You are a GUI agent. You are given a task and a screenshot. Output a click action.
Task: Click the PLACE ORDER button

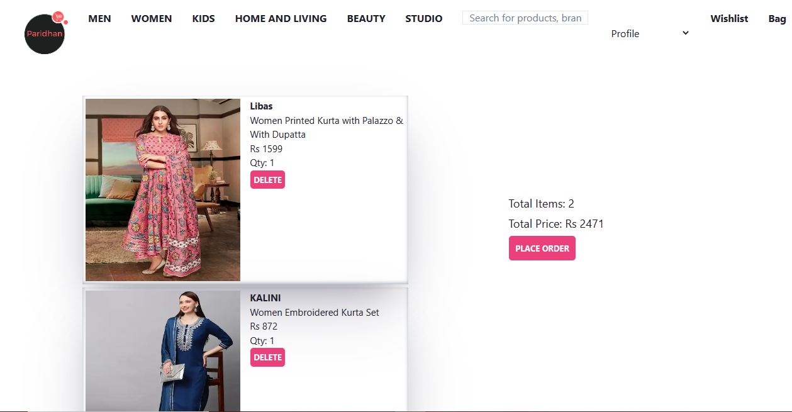[x=542, y=248]
